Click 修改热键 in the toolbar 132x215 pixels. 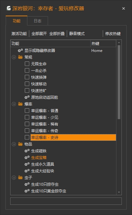coord(113,33)
